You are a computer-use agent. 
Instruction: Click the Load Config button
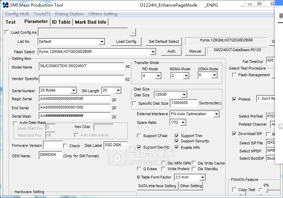(126, 42)
